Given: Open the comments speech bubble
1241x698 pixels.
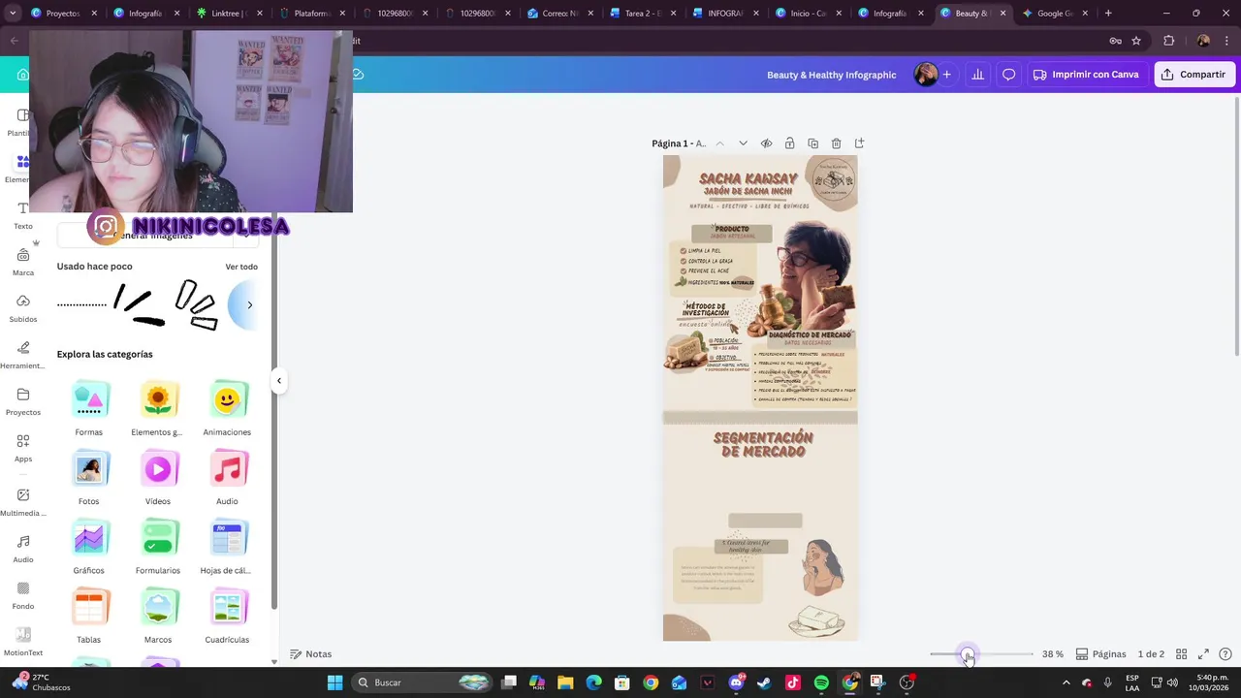Looking at the screenshot, I should click(x=1008, y=75).
